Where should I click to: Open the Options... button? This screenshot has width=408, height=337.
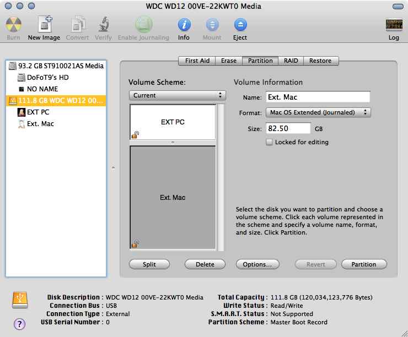(x=257, y=264)
